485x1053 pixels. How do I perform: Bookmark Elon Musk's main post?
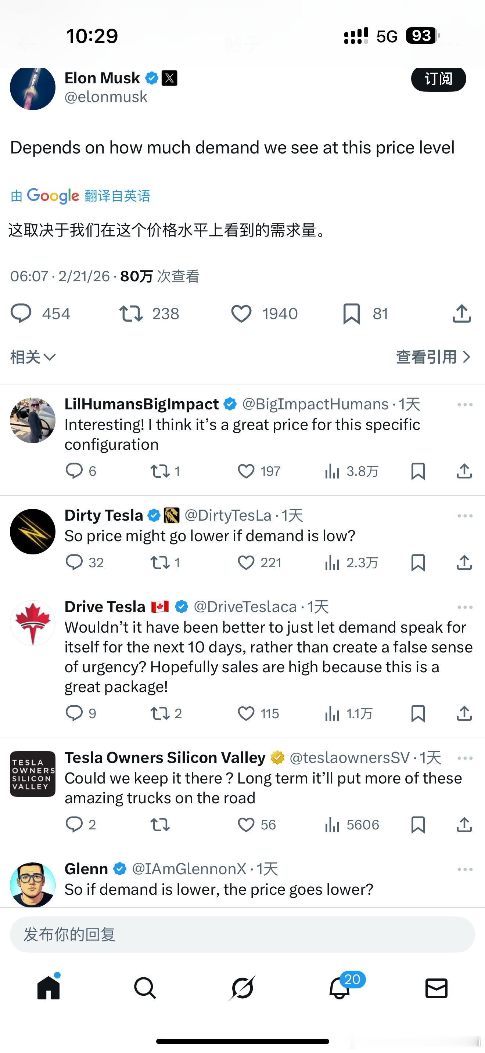pyautogui.click(x=351, y=314)
